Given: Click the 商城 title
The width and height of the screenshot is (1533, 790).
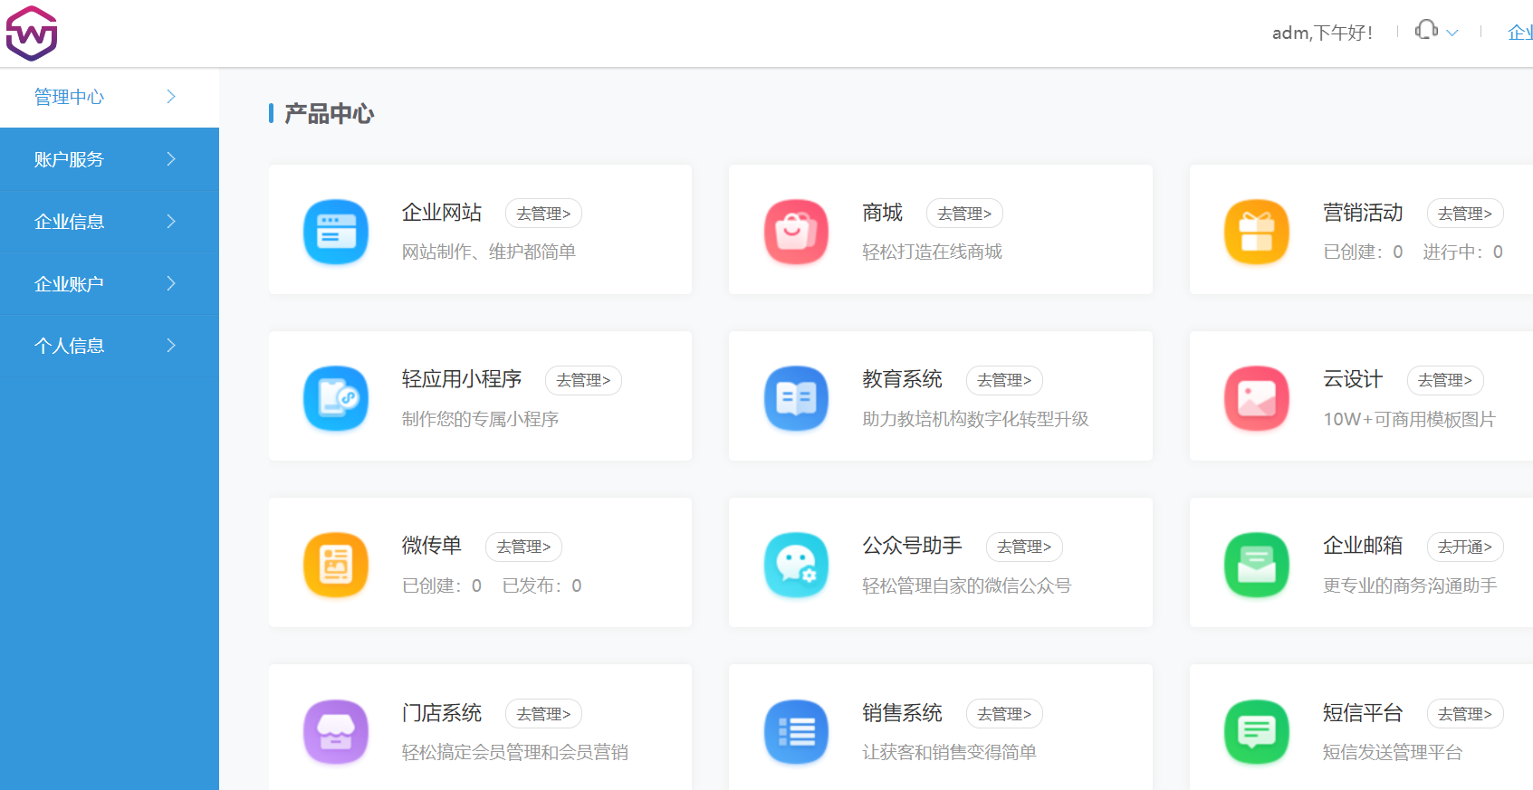Looking at the screenshot, I should pyautogui.click(x=883, y=213).
